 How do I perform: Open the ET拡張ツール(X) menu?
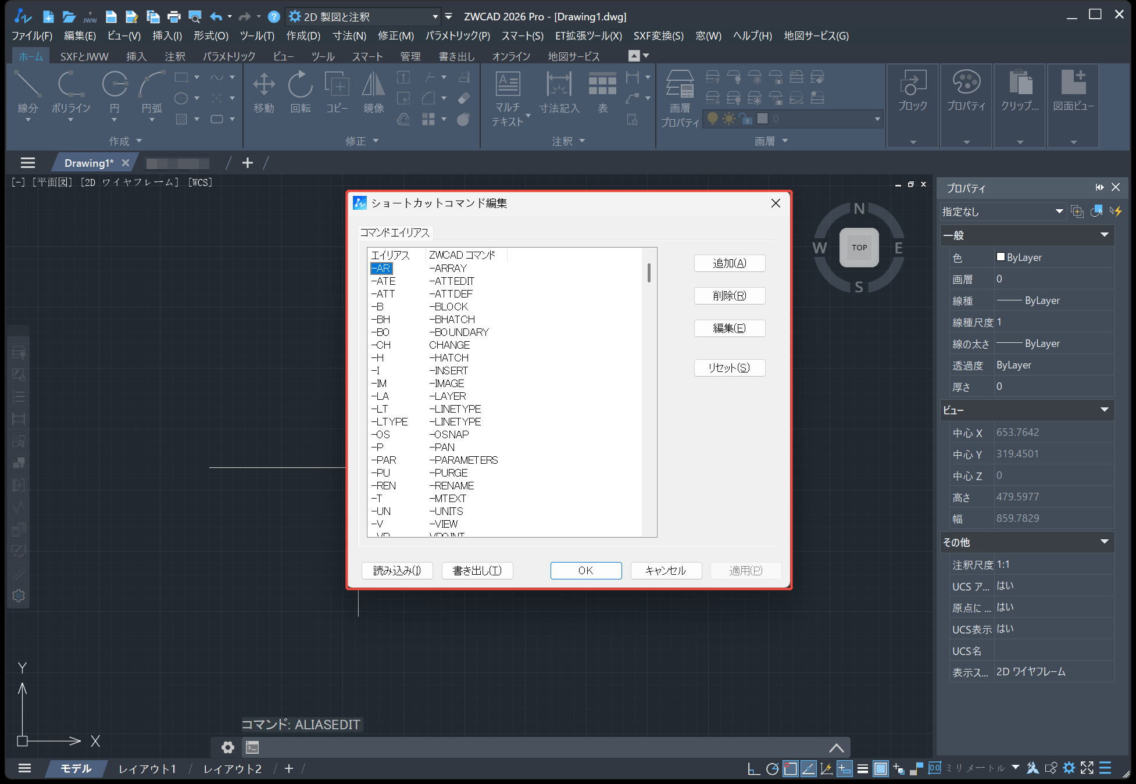pyautogui.click(x=588, y=36)
